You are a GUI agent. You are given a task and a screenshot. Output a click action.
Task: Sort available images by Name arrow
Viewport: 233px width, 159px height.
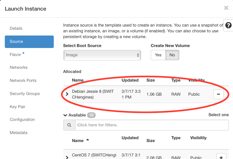(88, 140)
